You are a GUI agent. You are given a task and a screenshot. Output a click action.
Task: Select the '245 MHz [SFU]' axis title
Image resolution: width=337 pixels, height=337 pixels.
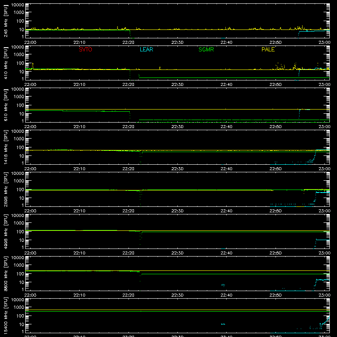[x=5, y=21]
